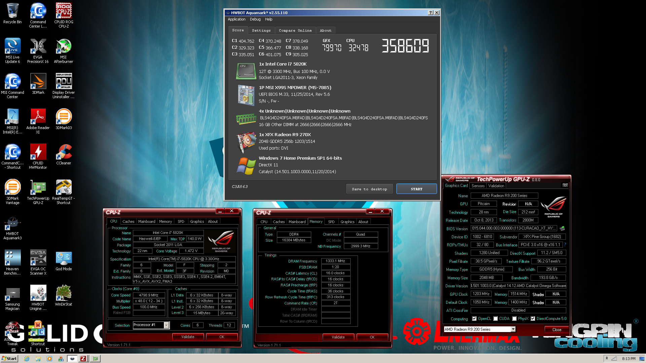This screenshot has width=646, height=363.
Task: Open SPD tab in right CPU-Z window
Action: click(x=331, y=222)
